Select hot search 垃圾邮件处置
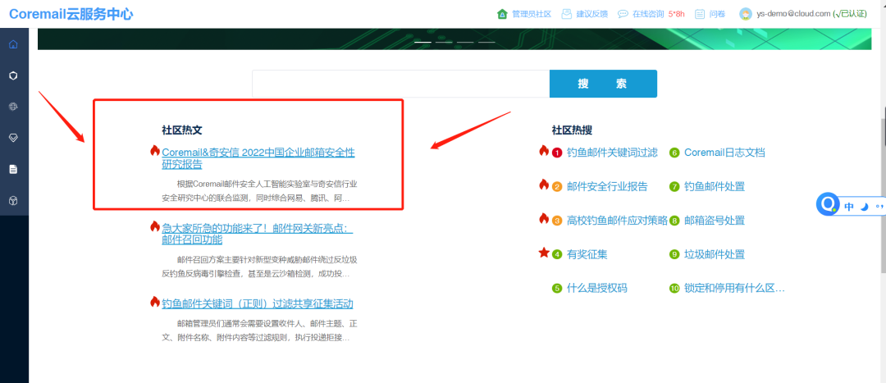886x383 pixels. [x=715, y=254]
